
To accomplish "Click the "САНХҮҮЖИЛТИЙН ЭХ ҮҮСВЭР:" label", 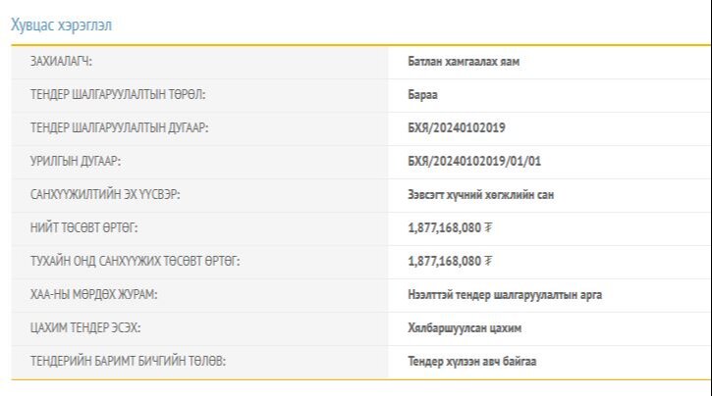I will coord(105,195).
